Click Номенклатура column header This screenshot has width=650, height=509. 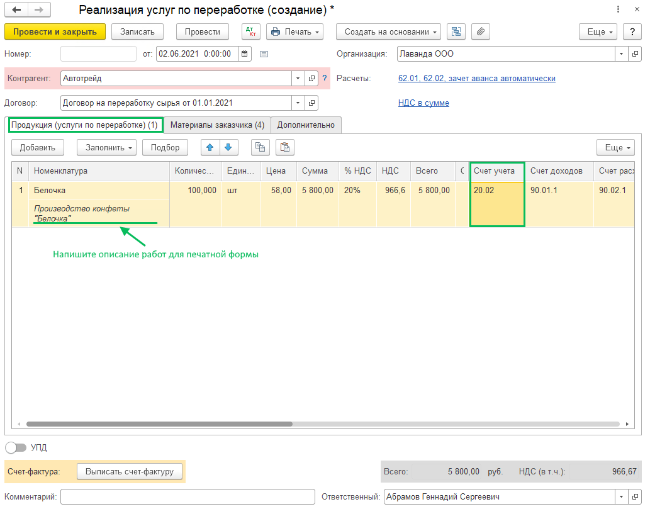tap(99, 171)
